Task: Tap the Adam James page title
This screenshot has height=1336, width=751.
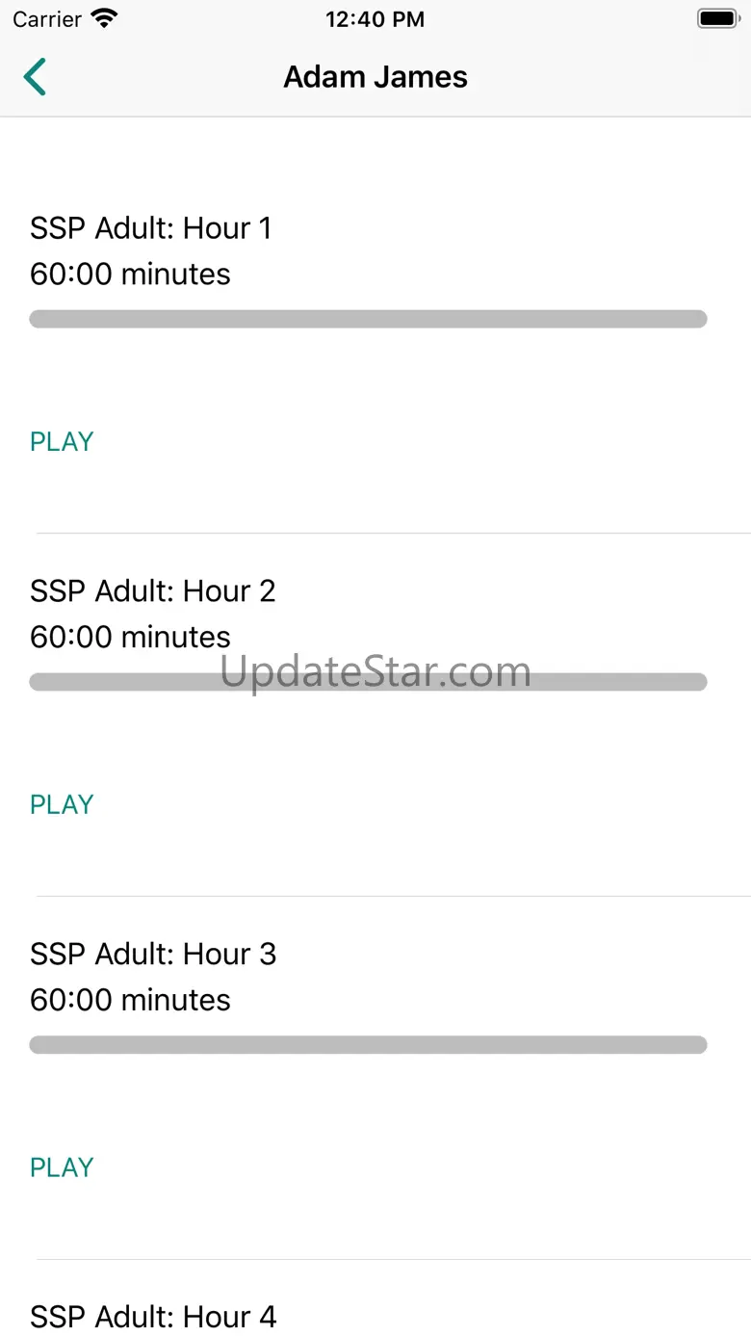Action: click(375, 77)
